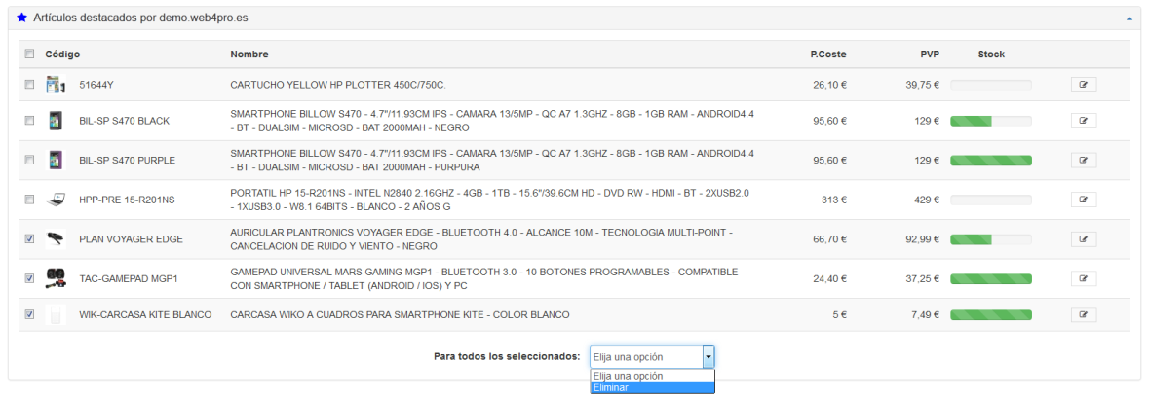Edit the PLAN VOYAGER EDGE item

1083,239
